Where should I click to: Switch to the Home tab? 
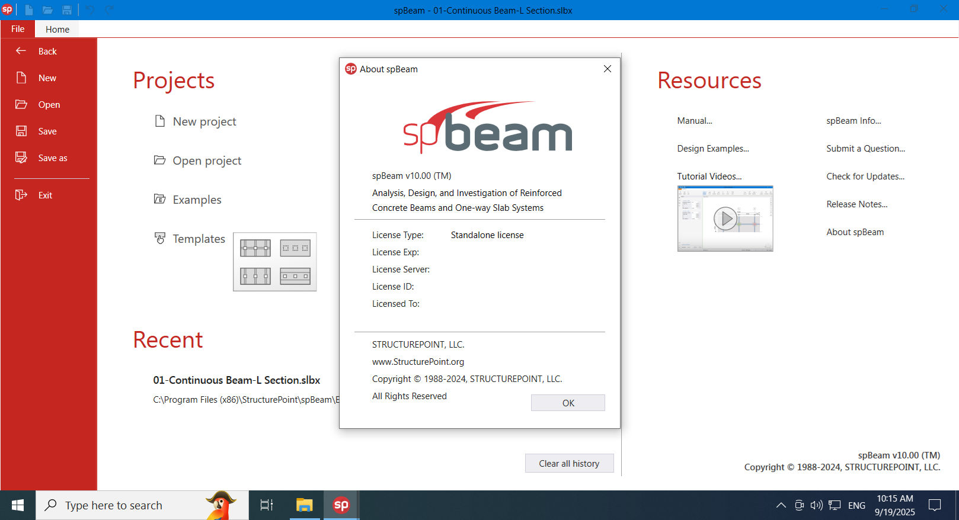coord(57,29)
